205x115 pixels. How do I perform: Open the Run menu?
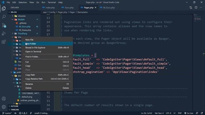pyautogui.click(x=43, y=2)
